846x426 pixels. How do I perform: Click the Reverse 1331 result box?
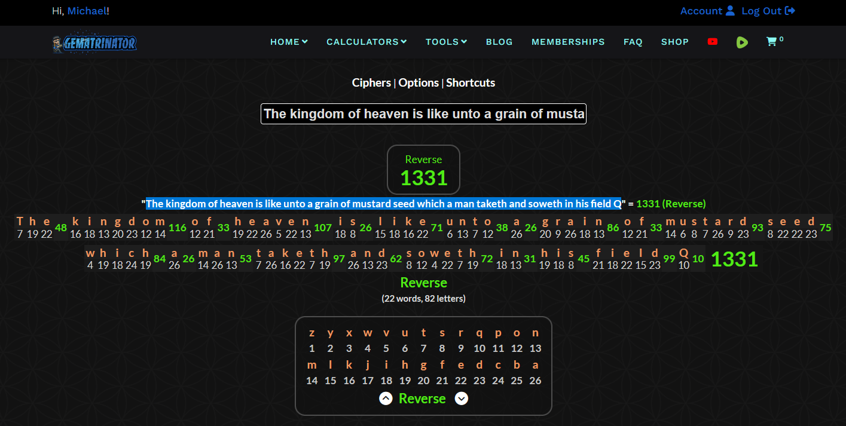click(x=423, y=170)
